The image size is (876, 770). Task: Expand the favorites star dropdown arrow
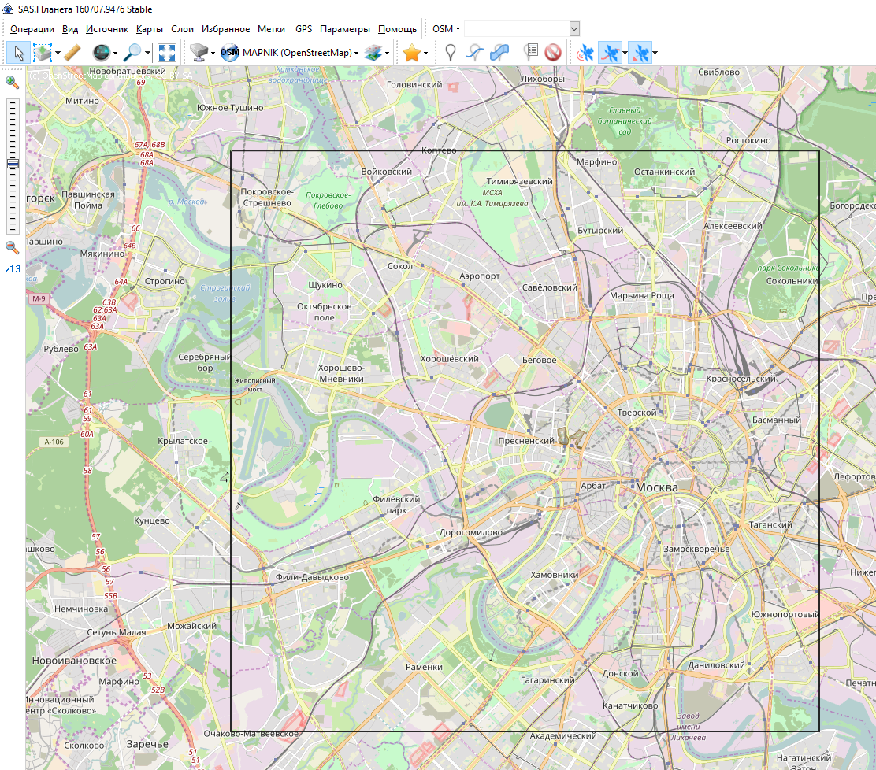(x=426, y=54)
